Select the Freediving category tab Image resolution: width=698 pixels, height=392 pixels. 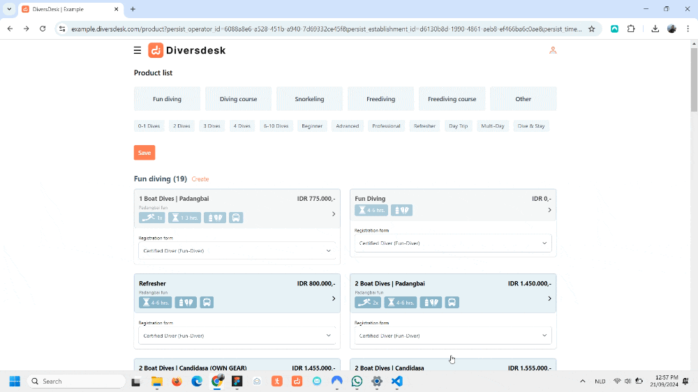click(x=380, y=99)
